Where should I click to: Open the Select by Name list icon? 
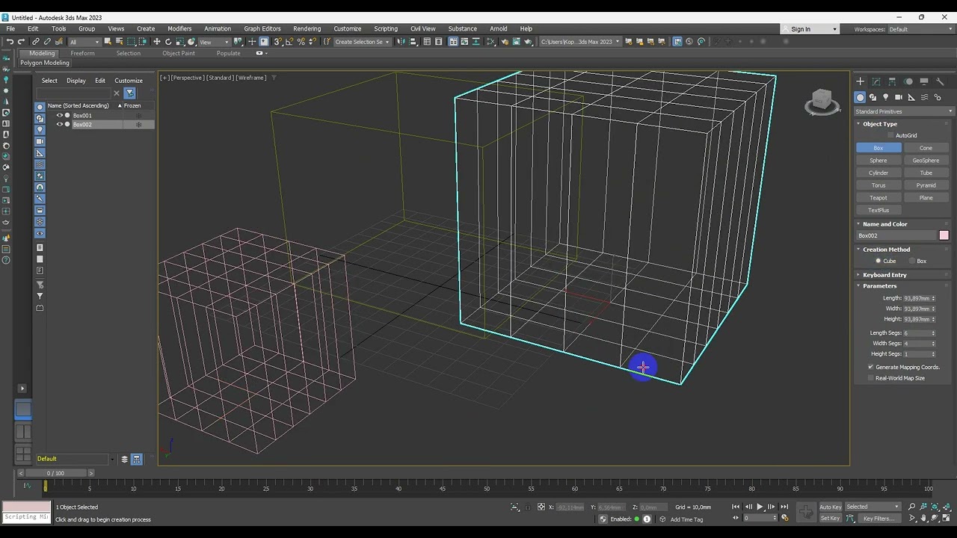(x=119, y=42)
